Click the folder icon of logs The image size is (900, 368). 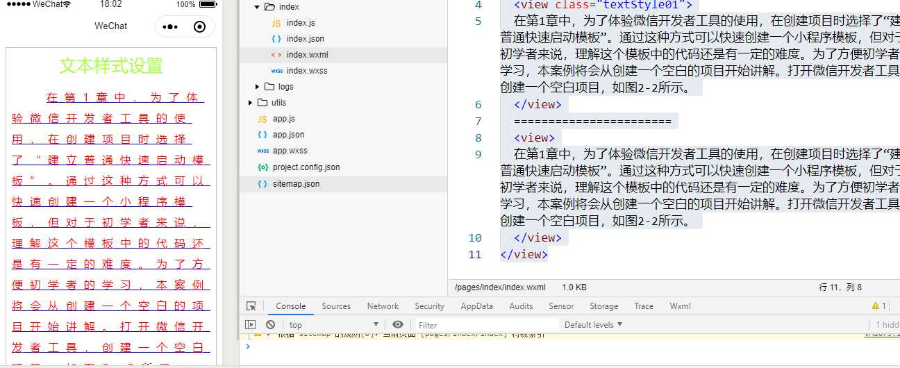point(269,87)
